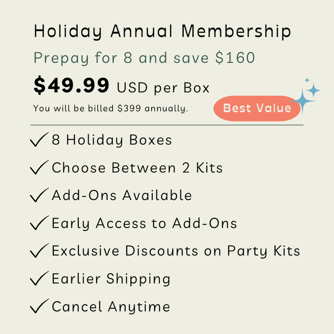Click the large blue sparkle star icon
This screenshot has height=334, width=334.
click(x=303, y=101)
